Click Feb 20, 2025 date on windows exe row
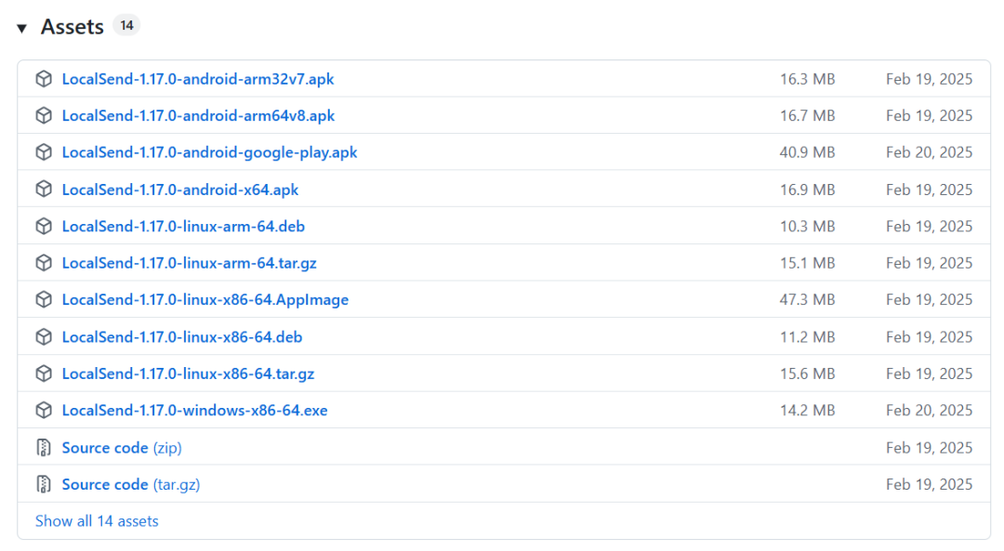Screen dimensions: 1004x551 929,410
